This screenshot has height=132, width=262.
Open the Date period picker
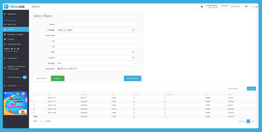click(96, 69)
